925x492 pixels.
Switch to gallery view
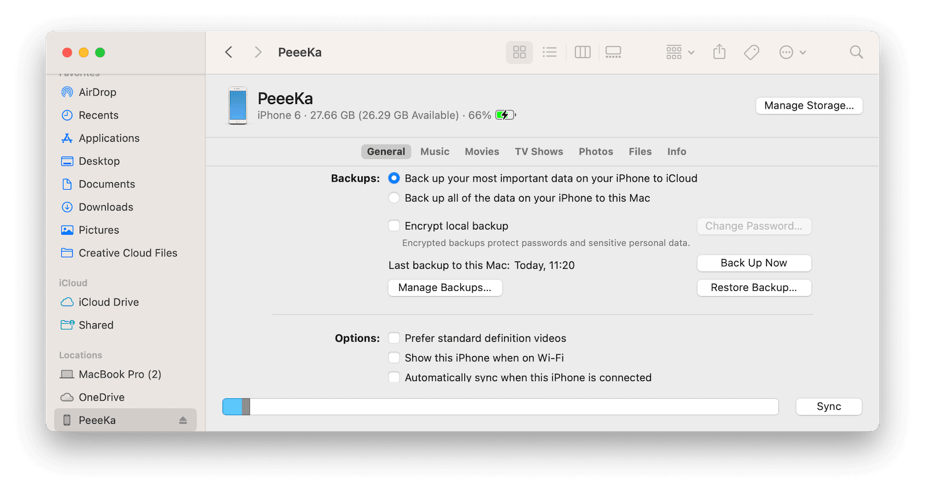tap(613, 53)
